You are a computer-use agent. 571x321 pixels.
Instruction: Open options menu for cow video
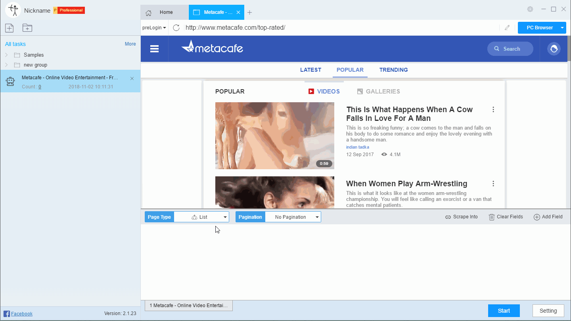point(493,109)
